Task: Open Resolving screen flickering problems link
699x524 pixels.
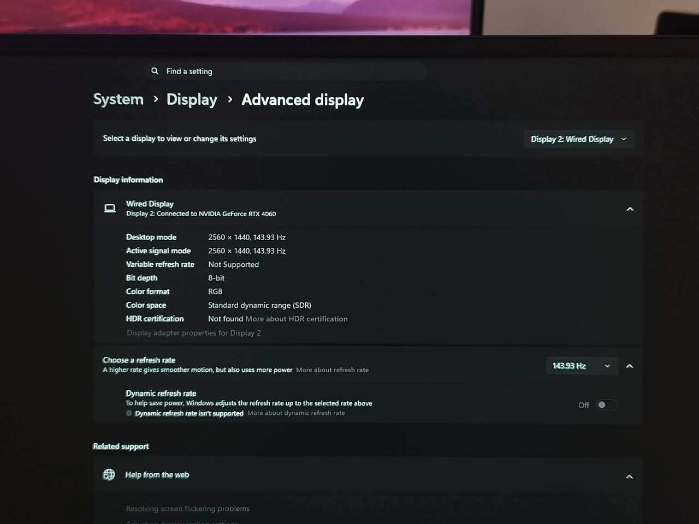Action: coord(187,508)
